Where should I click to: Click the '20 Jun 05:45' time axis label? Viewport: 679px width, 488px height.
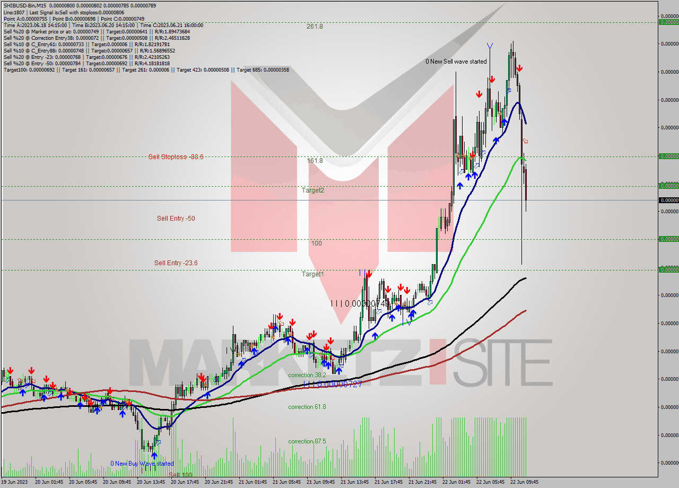83,482
